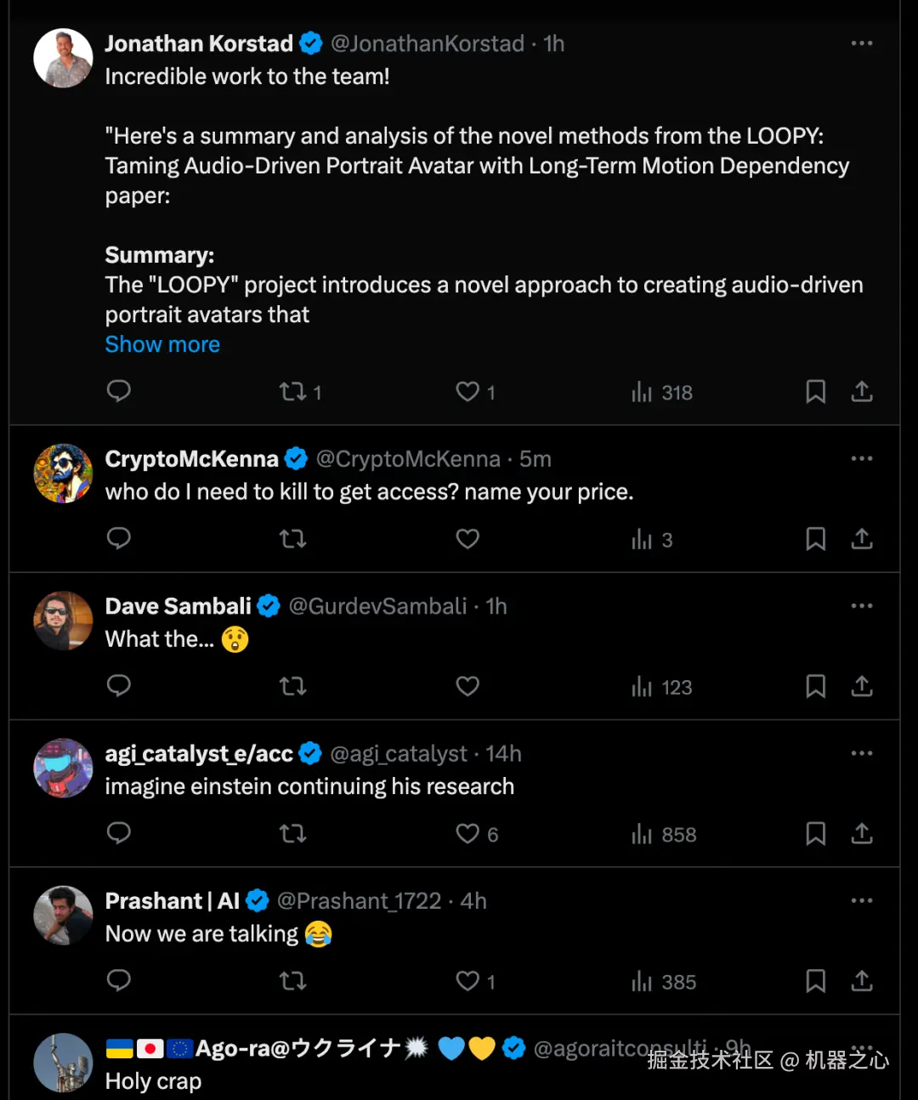Open CryptoMcKenna's avatar image
The image size is (918, 1100).
pos(63,473)
